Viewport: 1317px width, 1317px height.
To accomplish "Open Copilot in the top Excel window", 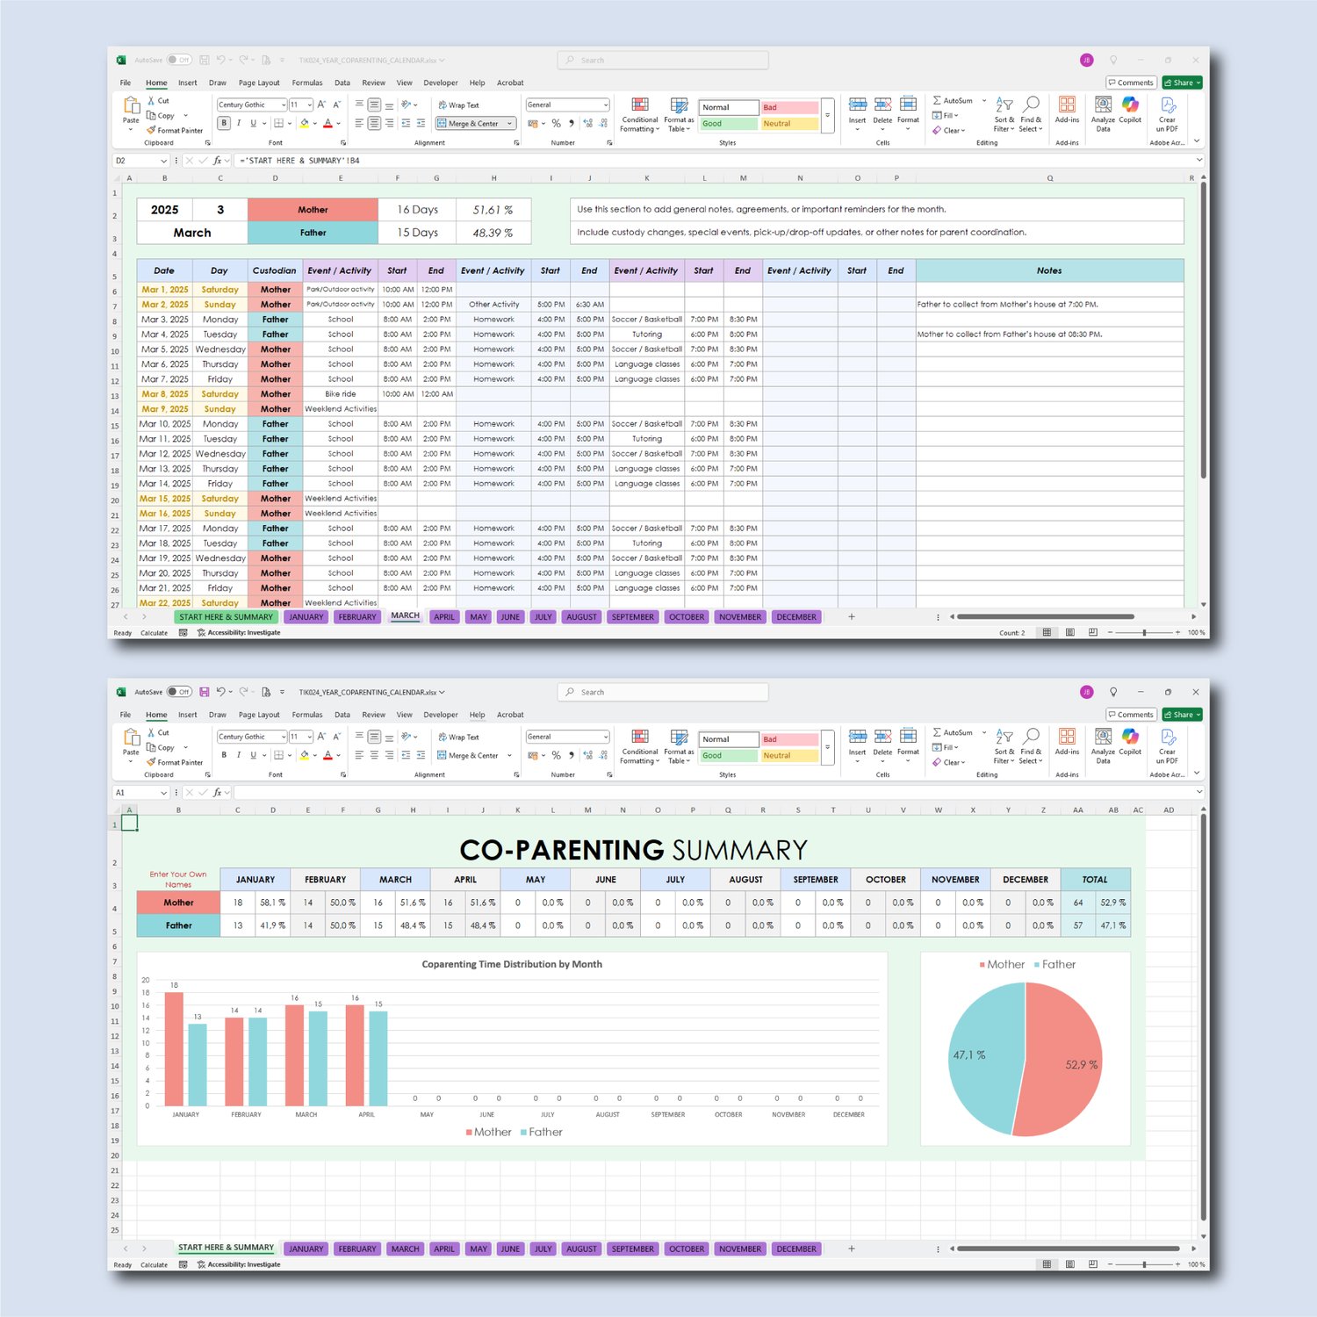I will 1130,111.
